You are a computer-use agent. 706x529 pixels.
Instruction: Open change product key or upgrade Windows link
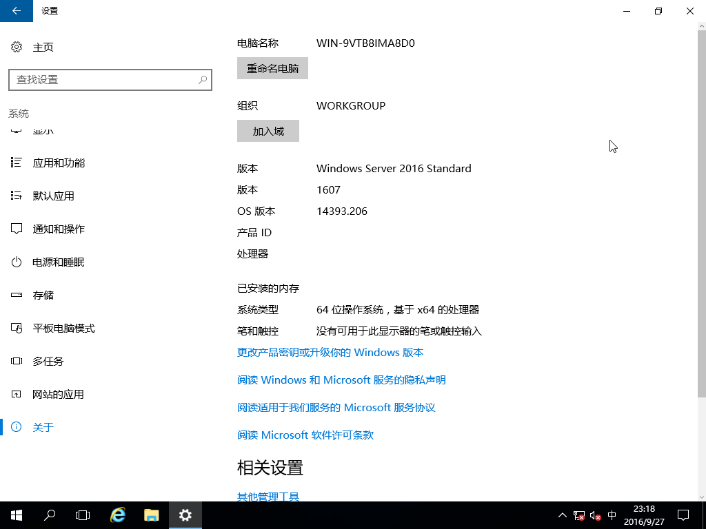[330, 353]
